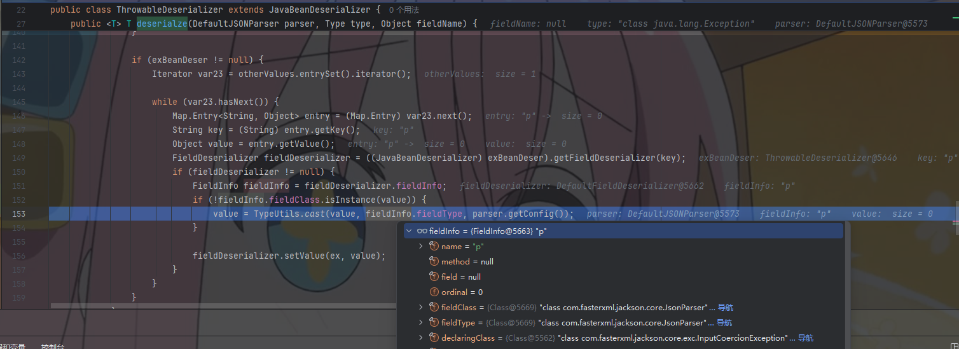Click fieldType on the highlighted line
Viewport: 959px width, 349px height.
[x=441, y=214]
